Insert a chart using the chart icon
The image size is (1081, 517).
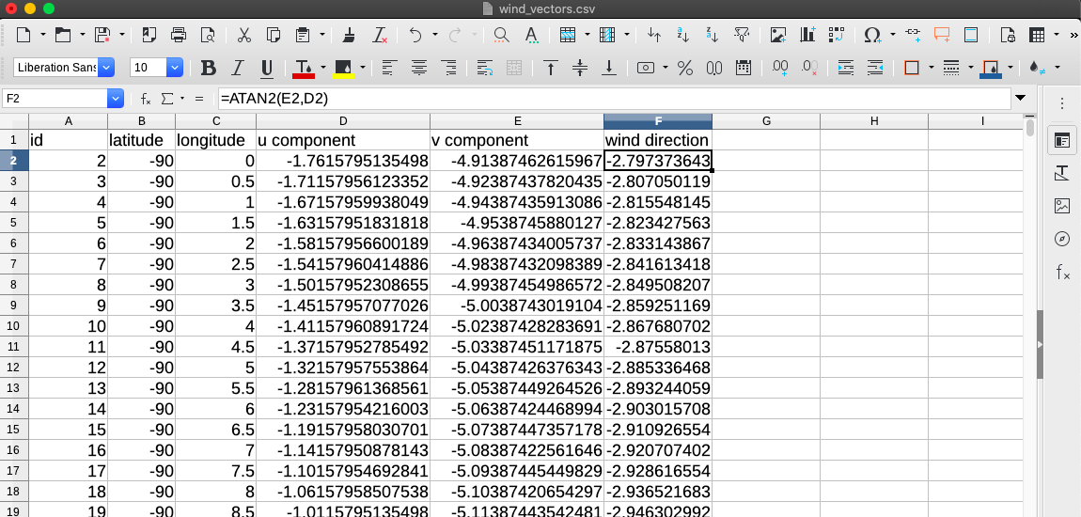pos(807,36)
